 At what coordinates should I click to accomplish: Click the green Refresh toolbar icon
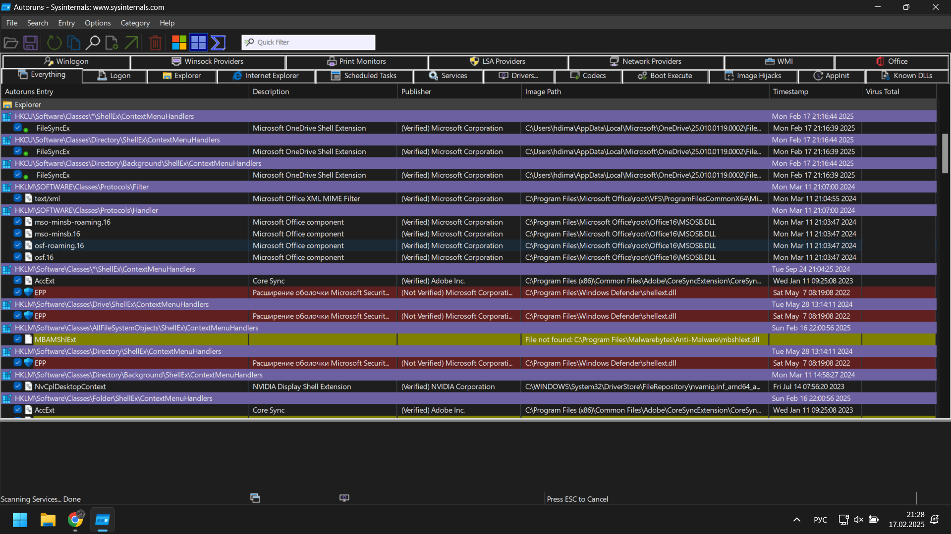click(x=54, y=43)
